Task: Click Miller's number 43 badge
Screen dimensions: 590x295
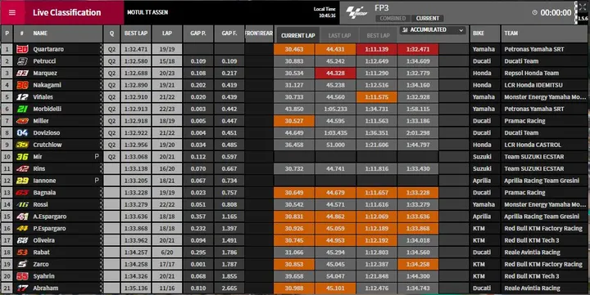Action: point(22,121)
